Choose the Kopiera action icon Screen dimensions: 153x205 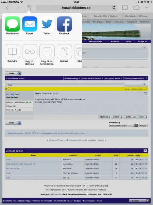[x=64, y=52]
